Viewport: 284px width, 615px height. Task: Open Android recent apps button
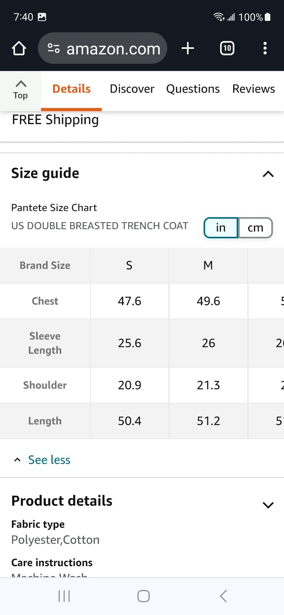(64, 596)
